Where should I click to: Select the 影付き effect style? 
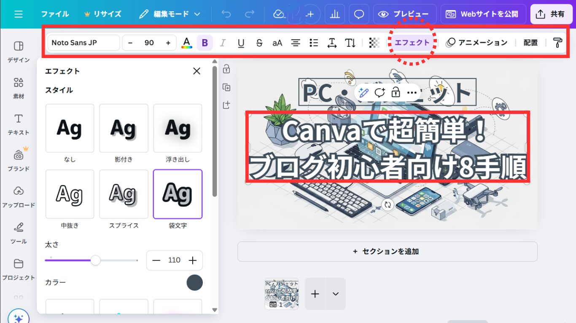click(x=124, y=128)
